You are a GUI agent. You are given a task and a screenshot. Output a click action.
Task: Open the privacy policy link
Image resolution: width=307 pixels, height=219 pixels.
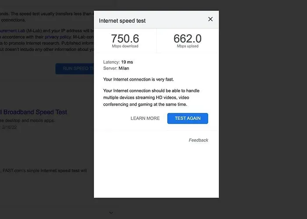[x=57, y=37]
